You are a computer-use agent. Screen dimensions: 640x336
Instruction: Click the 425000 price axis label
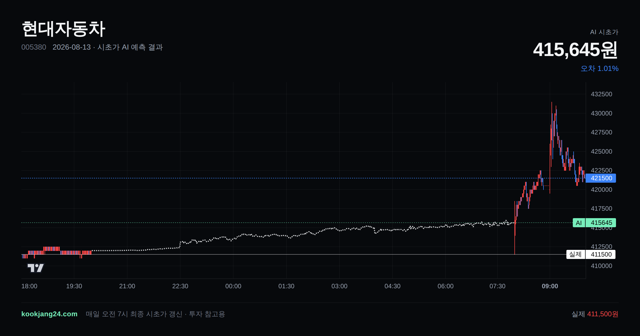tap(601, 151)
